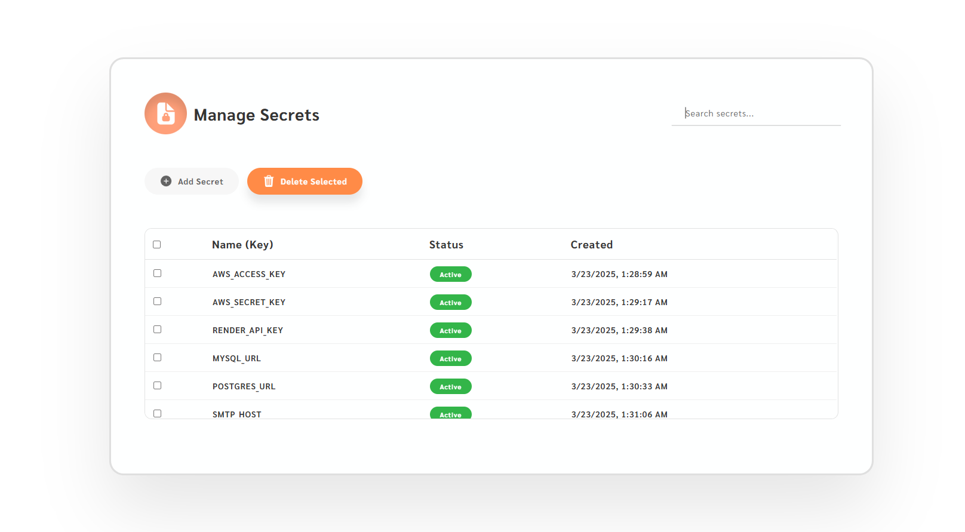Check the AWS_ACCESS_KEY row checkbox
The image size is (965, 532).
click(158, 273)
